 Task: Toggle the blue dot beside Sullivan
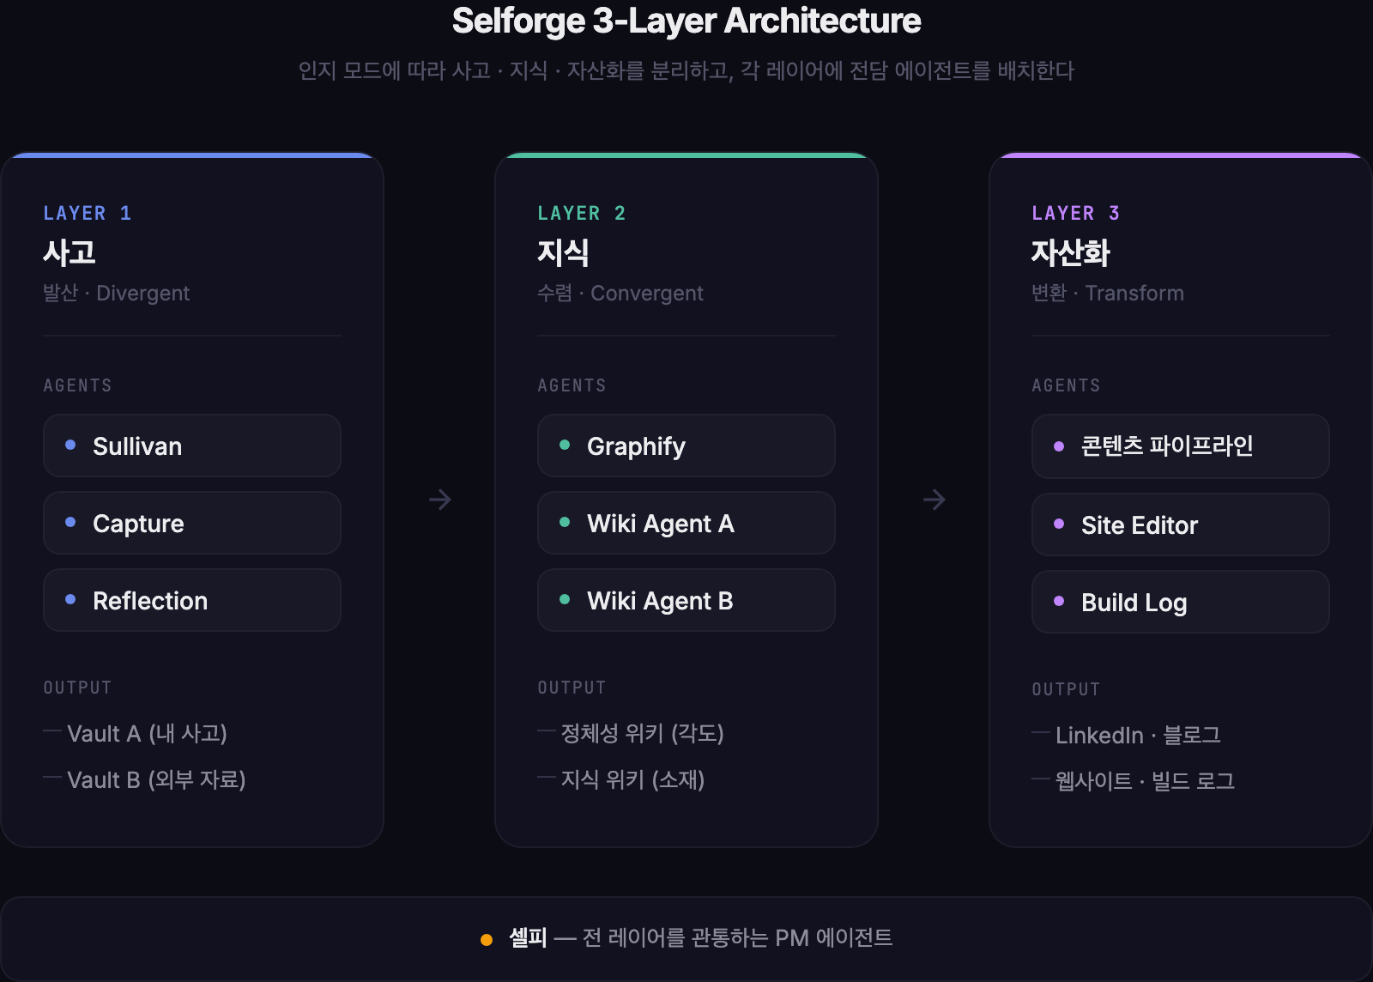71,445
